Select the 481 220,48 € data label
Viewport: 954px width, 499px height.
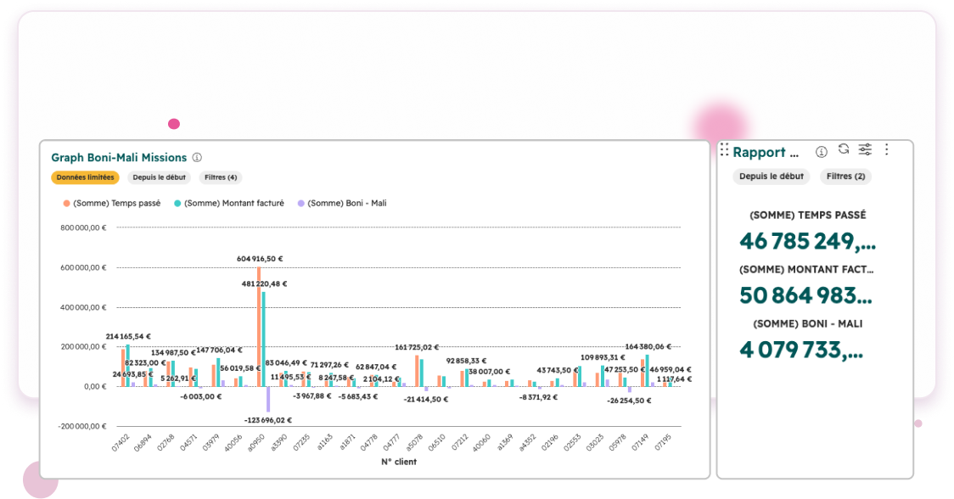click(264, 283)
